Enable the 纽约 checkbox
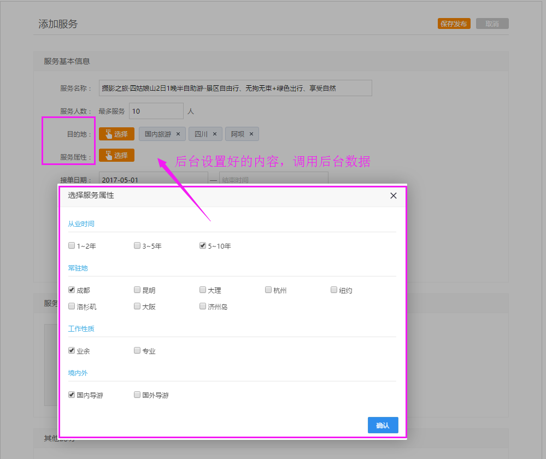This screenshot has height=459, width=546. coord(334,290)
